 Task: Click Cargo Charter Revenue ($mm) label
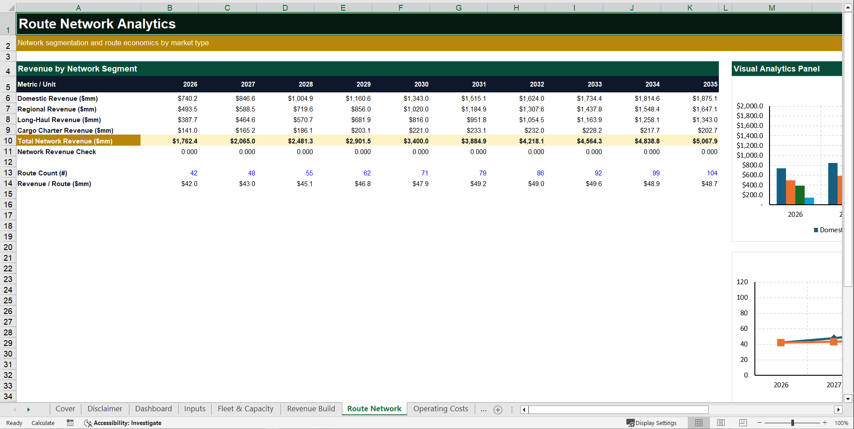point(65,130)
